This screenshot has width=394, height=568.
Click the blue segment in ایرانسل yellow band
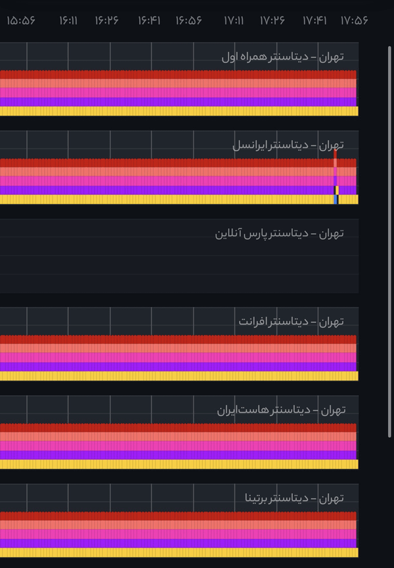(x=336, y=200)
